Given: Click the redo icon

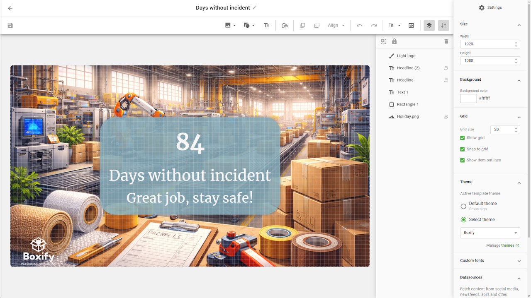Looking at the screenshot, I should point(374,26).
